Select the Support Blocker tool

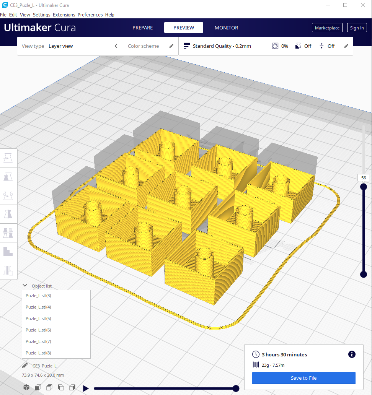[8, 251]
